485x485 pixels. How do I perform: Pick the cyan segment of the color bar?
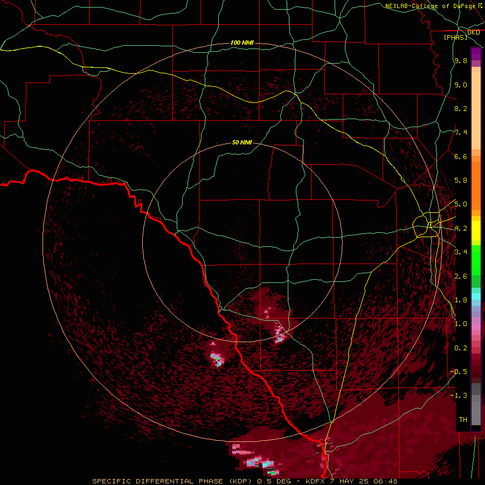(476, 296)
